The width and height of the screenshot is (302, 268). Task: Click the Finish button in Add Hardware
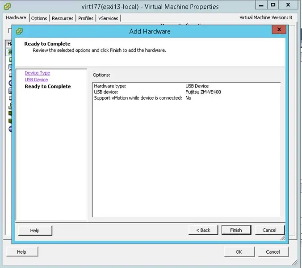point(236,230)
